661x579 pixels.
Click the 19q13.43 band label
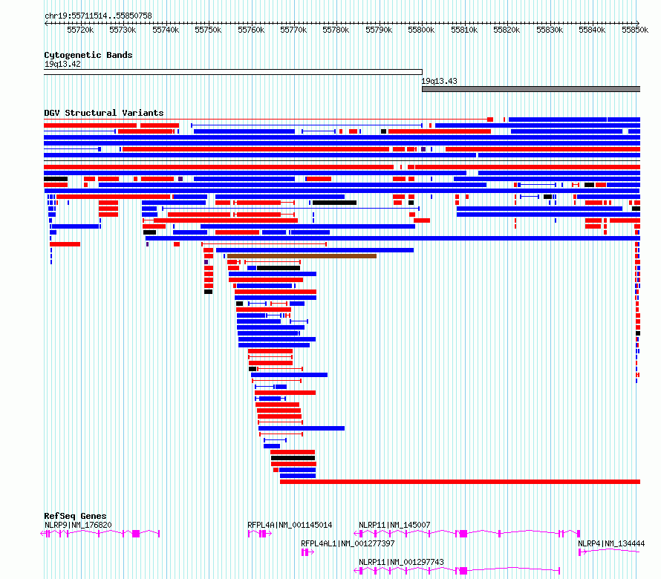tap(439, 81)
